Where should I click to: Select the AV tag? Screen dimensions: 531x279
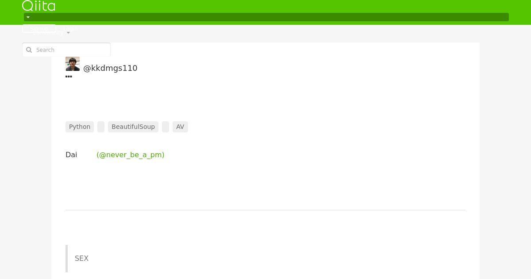pos(180,127)
